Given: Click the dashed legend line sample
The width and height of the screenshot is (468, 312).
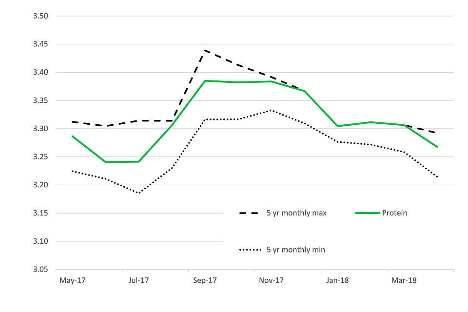Looking at the screenshot, I should point(250,213).
